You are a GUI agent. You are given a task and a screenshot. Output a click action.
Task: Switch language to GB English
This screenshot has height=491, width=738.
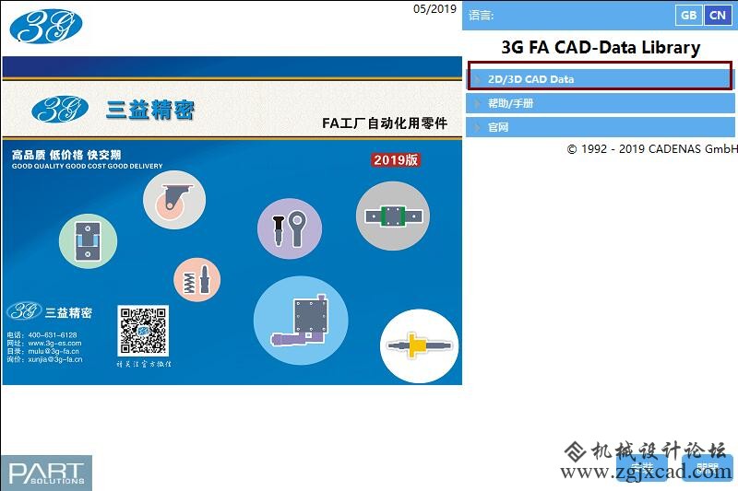tap(688, 15)
